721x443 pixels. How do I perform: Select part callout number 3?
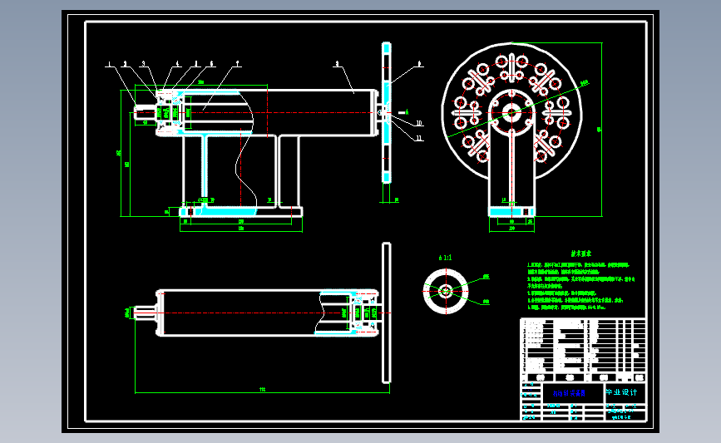(144, 64)
